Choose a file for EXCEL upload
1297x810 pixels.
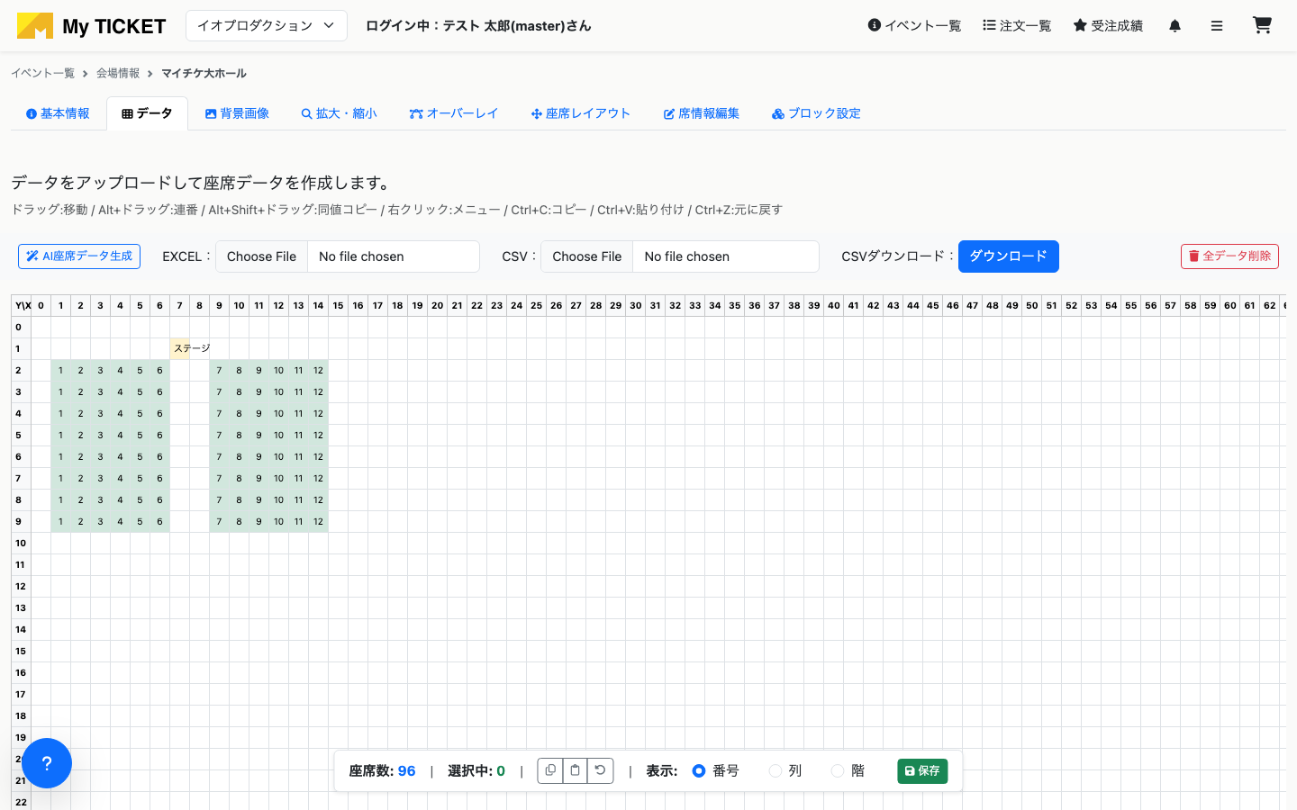pos(261,256)
